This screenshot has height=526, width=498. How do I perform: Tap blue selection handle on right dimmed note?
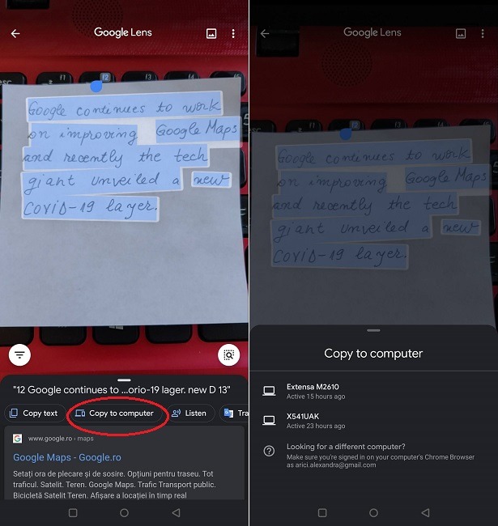point(346,134)
